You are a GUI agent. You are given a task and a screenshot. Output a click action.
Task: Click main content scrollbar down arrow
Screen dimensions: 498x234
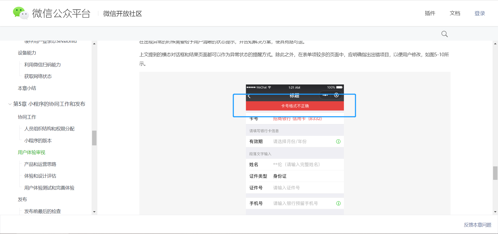pyautogui.click(x=495, y=212)
